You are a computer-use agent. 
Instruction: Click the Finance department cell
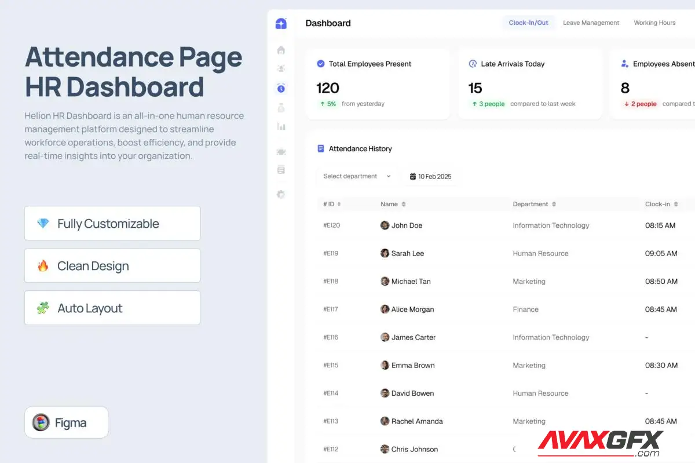point(526,309)
